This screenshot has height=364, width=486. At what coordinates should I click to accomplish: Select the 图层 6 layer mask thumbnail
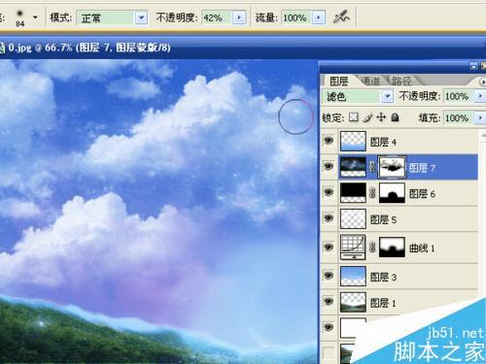[392, 193]
